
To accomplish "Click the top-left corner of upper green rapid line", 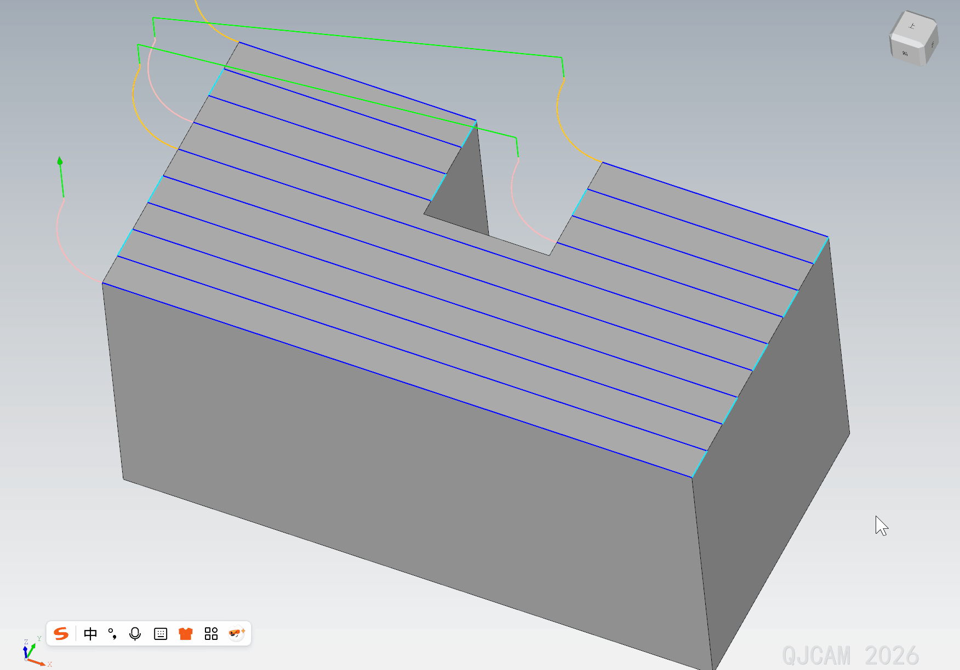I will coord(153,18).
